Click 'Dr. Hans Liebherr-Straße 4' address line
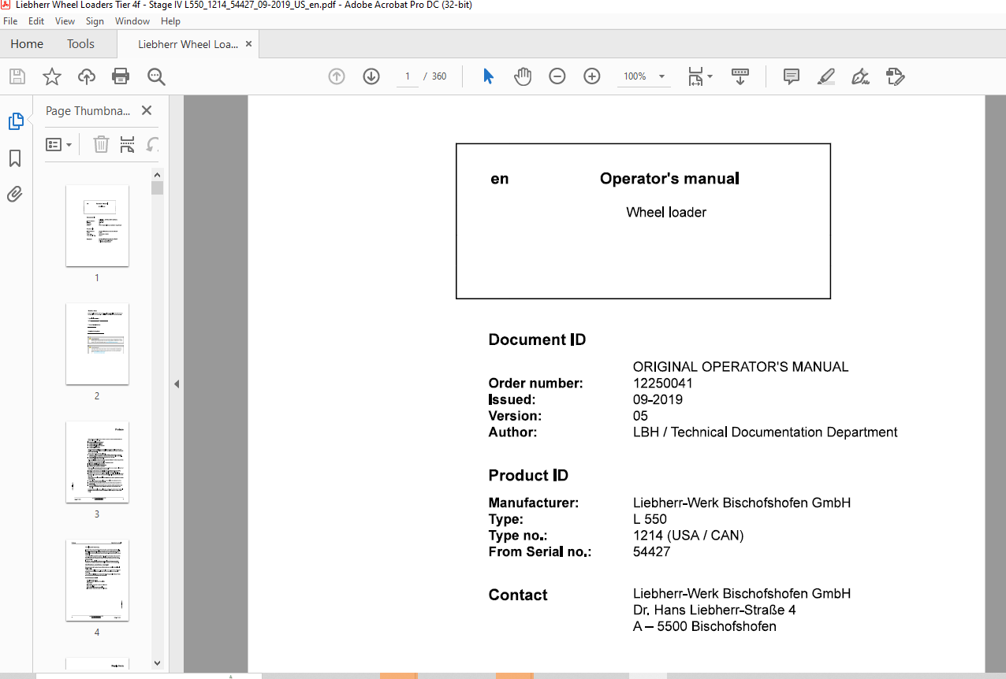The image size is (1006, 679). 714,610
